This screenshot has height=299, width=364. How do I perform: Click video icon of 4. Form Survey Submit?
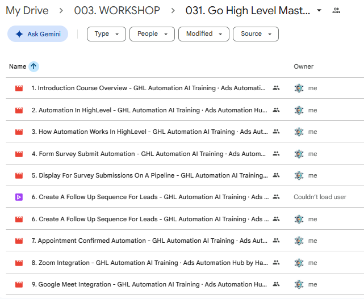[x=19, y=154]
